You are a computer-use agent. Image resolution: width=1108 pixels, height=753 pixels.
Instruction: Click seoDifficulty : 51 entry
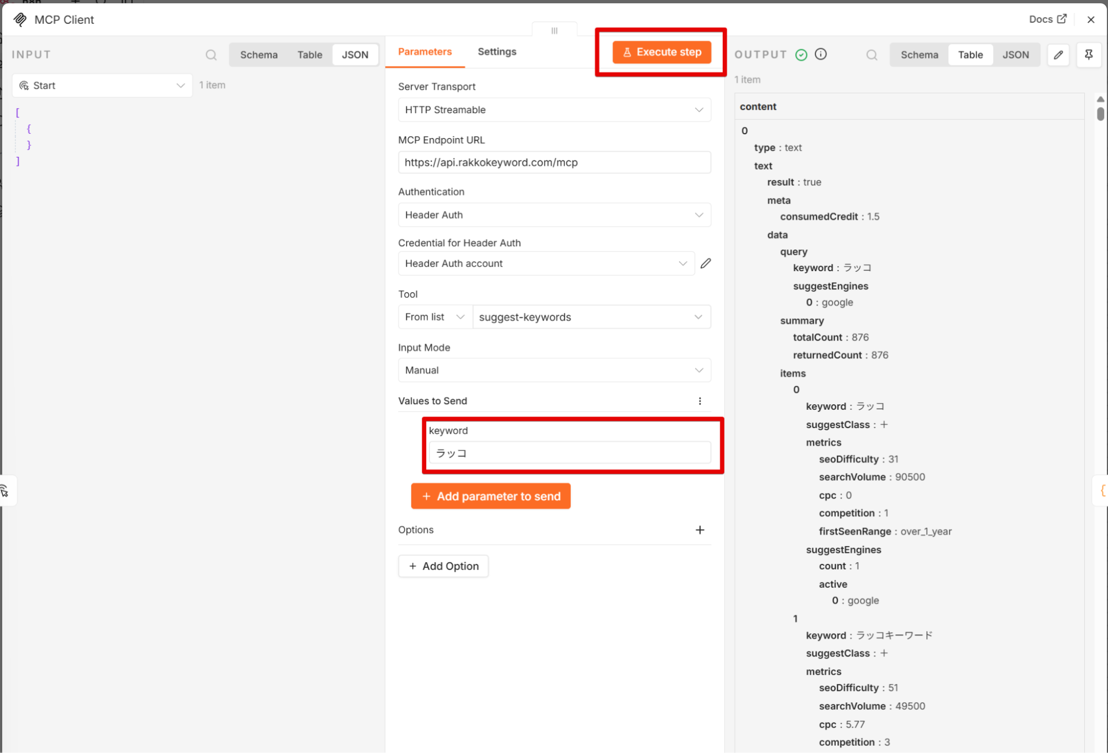[859, 688]
